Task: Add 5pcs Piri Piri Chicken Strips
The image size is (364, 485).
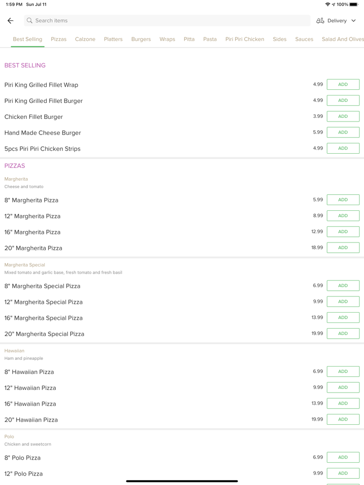Action: click(x=343, y=149)
